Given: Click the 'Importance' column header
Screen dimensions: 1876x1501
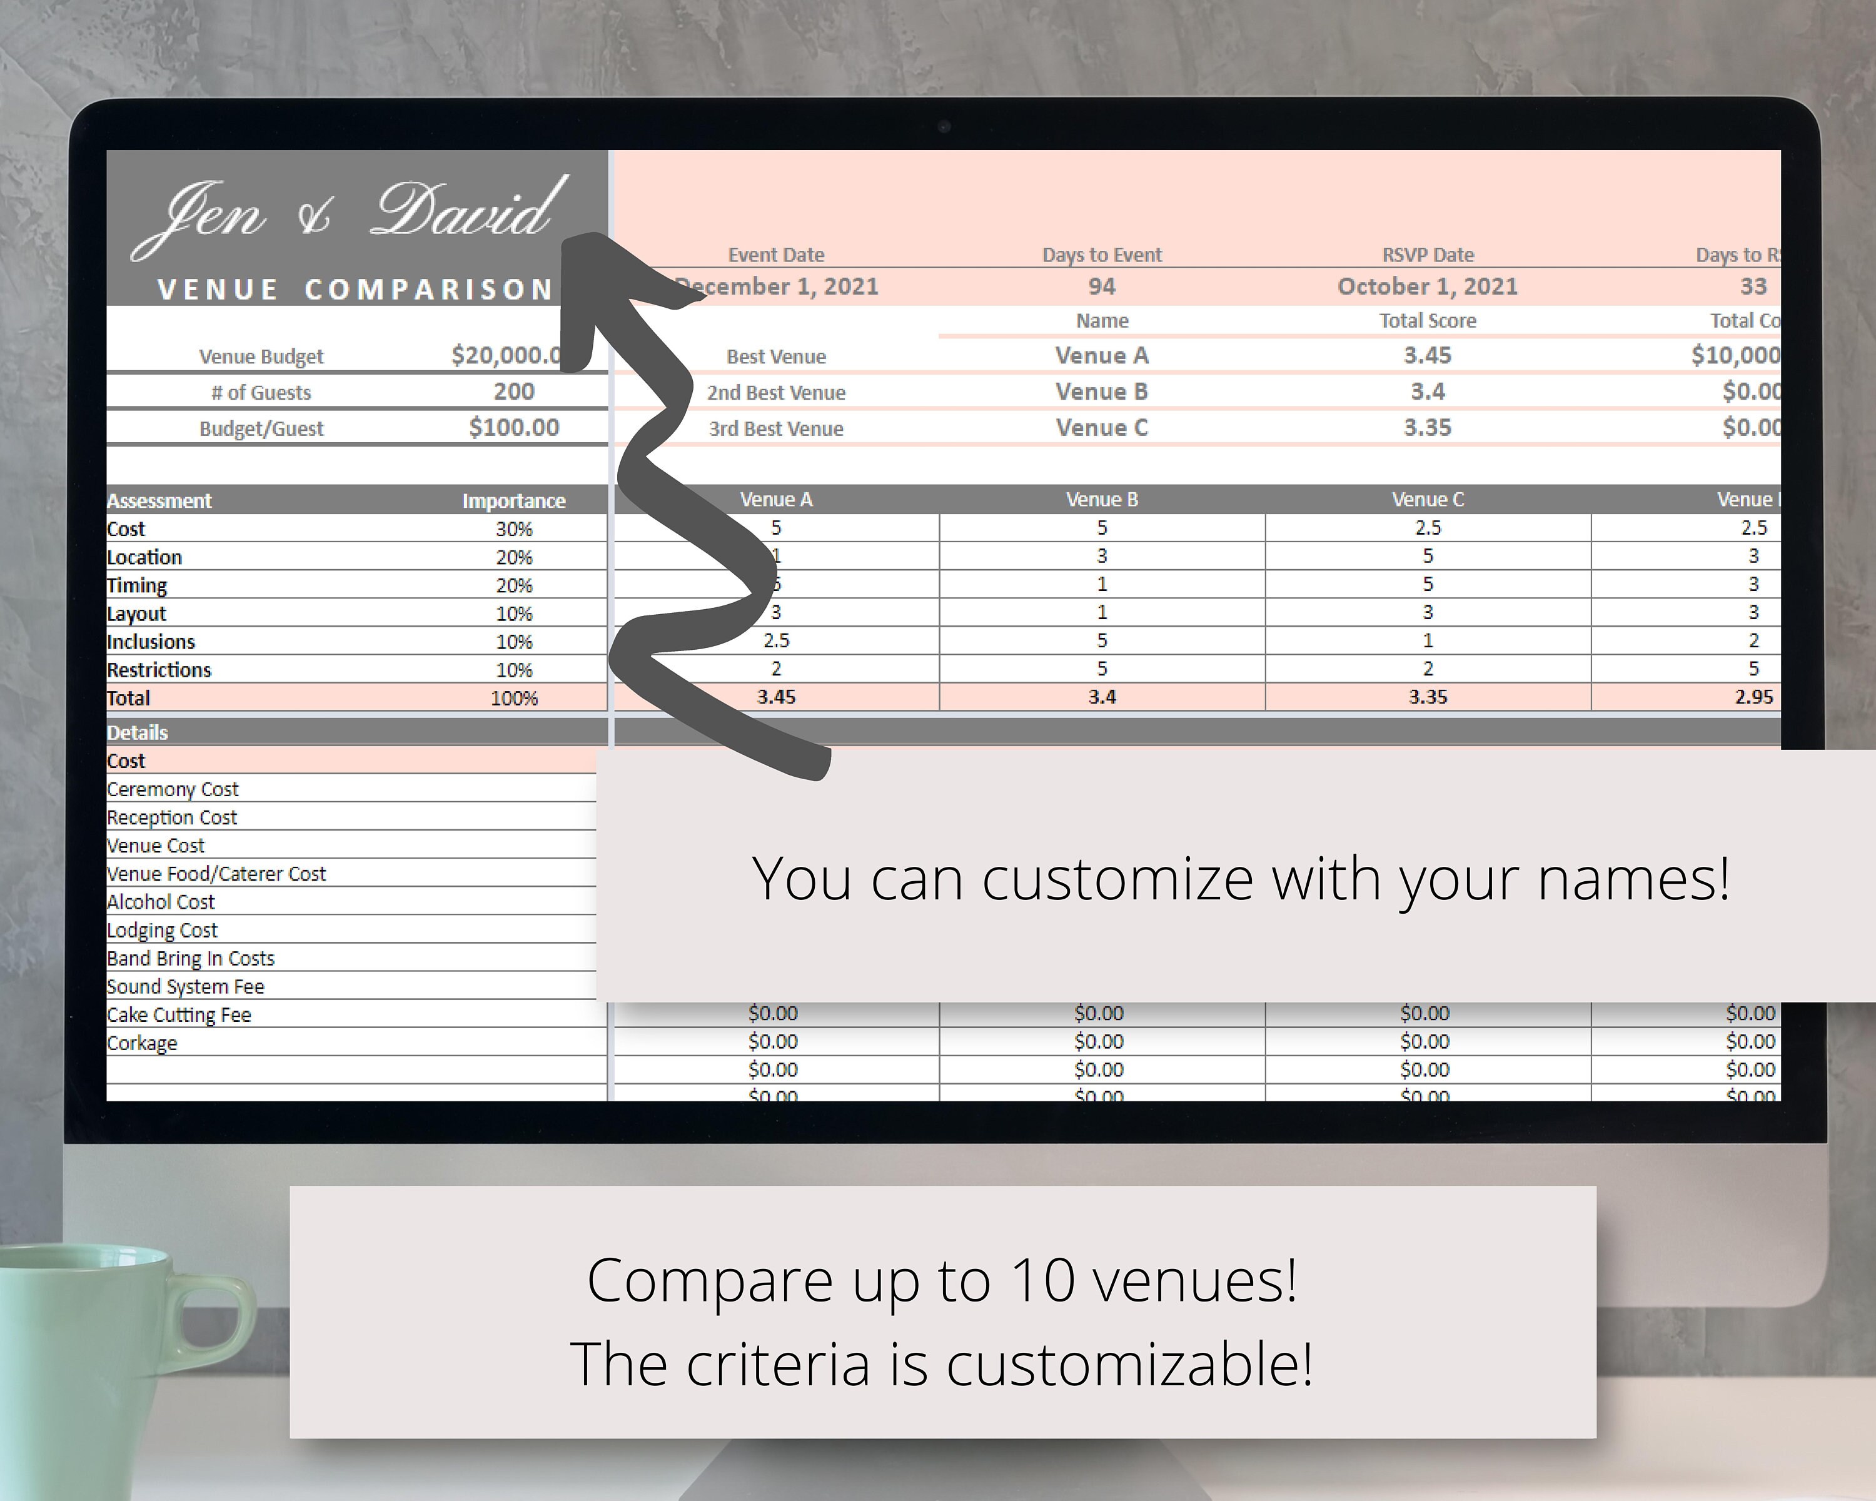Looking at the screenshot, I should point(514,500).
